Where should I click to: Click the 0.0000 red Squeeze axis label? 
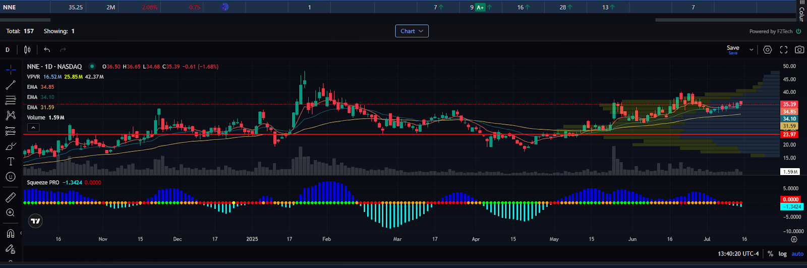coord(790,199)
